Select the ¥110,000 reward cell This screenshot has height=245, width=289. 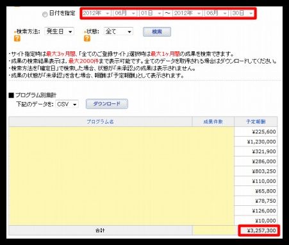click(256, 181)
